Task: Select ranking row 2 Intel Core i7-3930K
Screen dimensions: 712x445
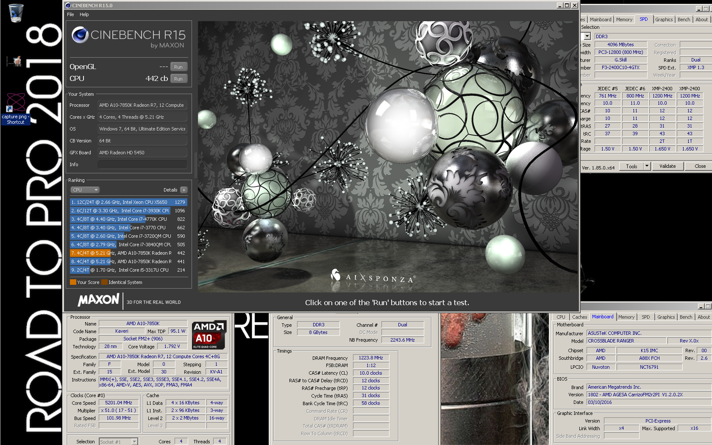Action: pyautogui.click(x=128, y=211)
